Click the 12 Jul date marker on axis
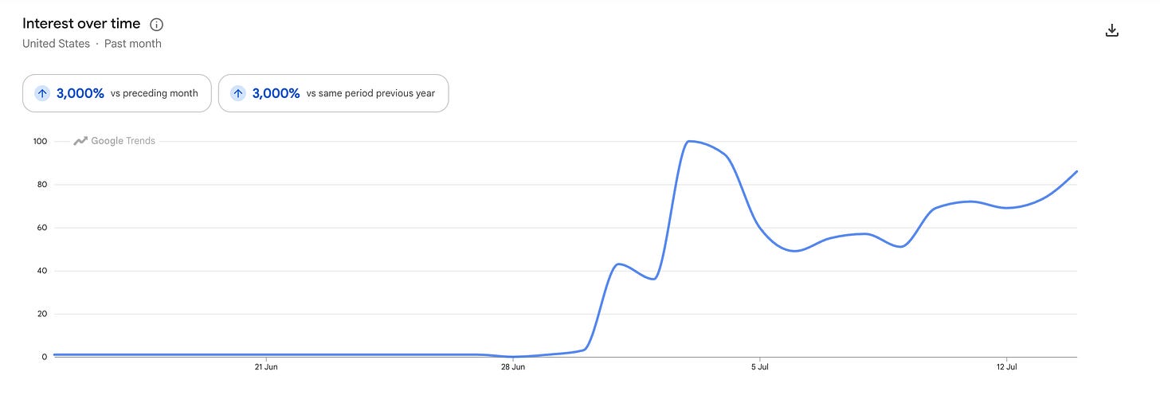Image resolution: width=1160 pixels, height=399 pixels. click(1007, 368)
